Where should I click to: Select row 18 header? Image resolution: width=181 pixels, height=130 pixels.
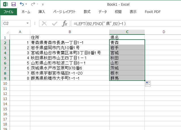point(5,124)
